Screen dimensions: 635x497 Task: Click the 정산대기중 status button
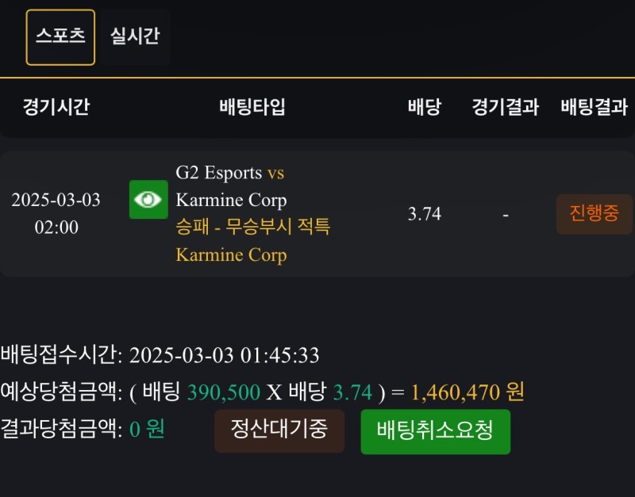click(279, 430)
